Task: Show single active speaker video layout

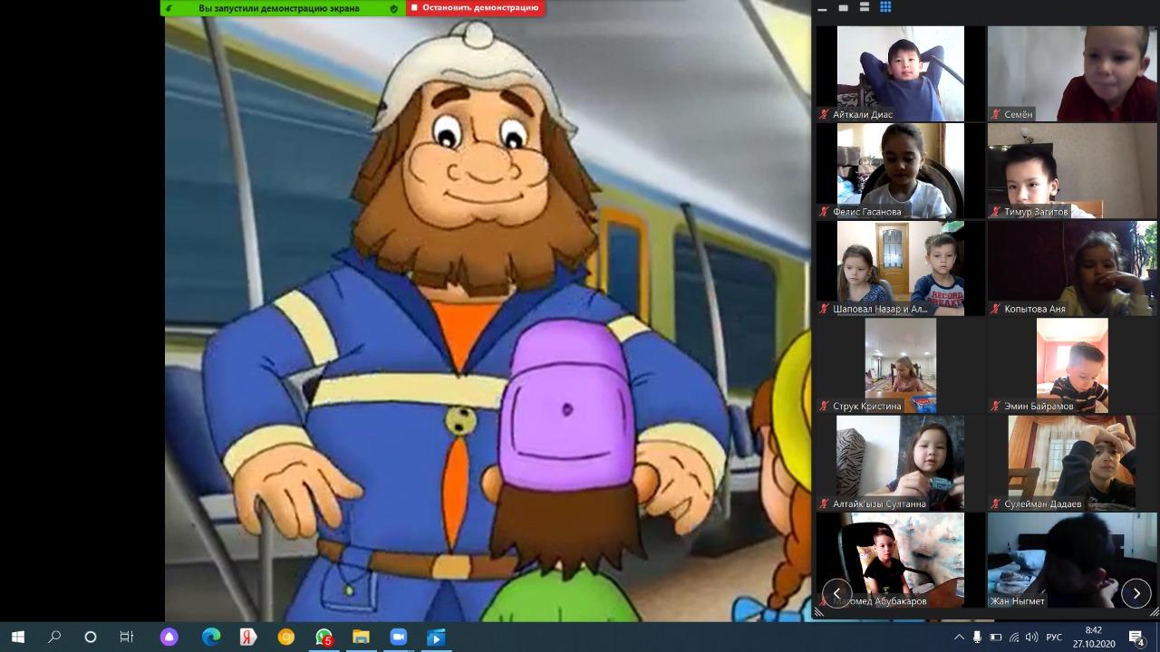Action: tap(844, 8)
